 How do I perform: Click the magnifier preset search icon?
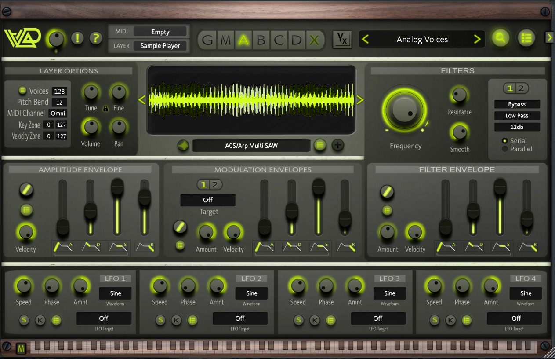500,39
